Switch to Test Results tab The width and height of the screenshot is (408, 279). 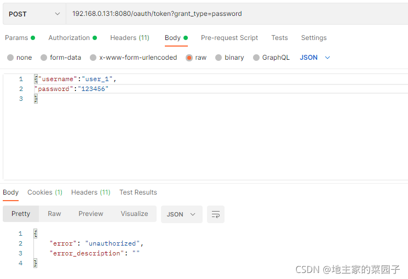coord(138,192)
